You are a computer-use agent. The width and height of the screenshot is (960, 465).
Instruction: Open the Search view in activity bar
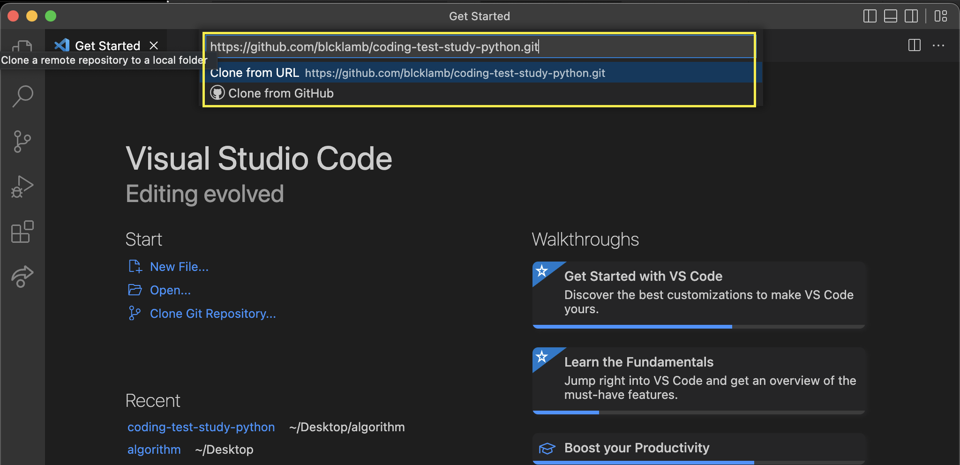(x=22, y=96)
